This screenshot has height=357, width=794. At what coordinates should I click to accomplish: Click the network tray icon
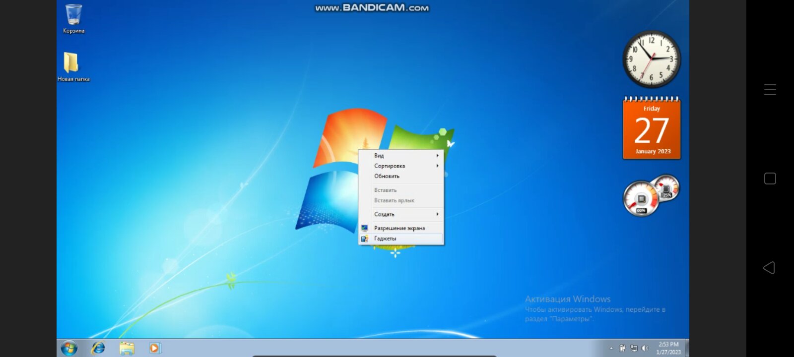[634, 348]
